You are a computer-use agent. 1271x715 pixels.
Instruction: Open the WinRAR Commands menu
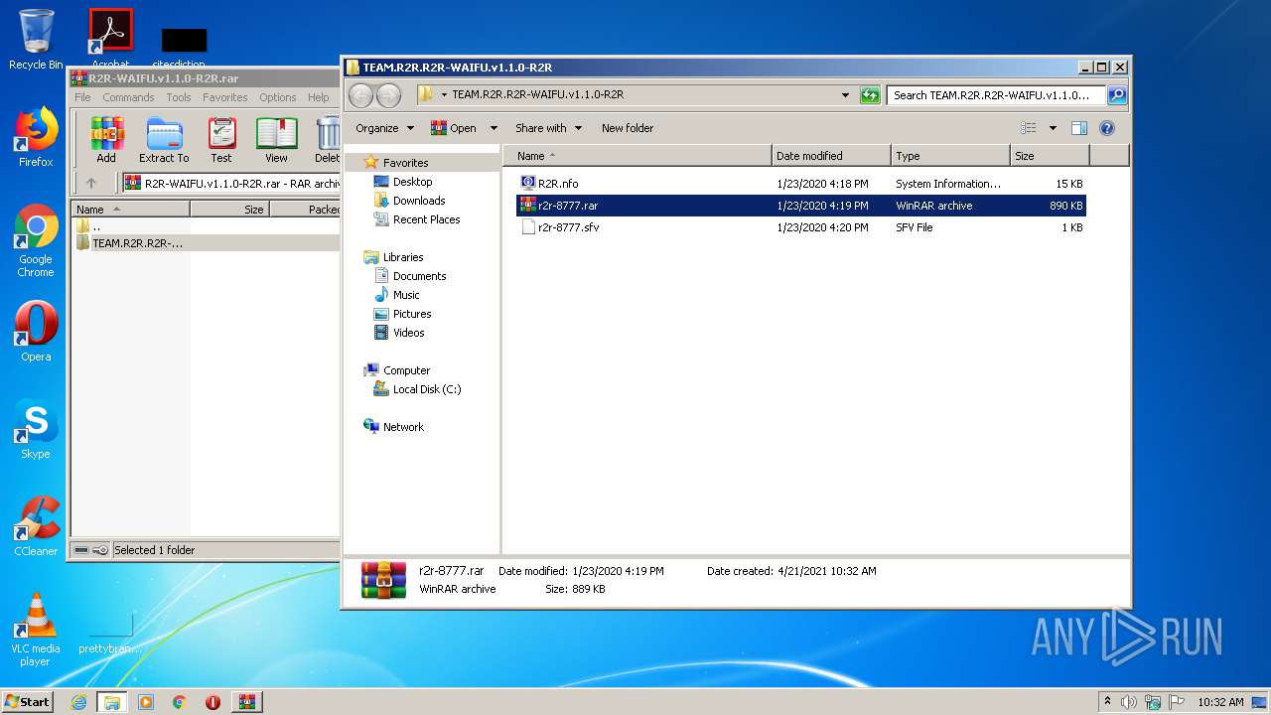(128, 97)
